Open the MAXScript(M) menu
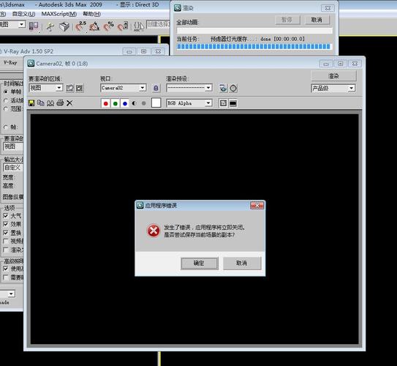 (x=59, y=14)
